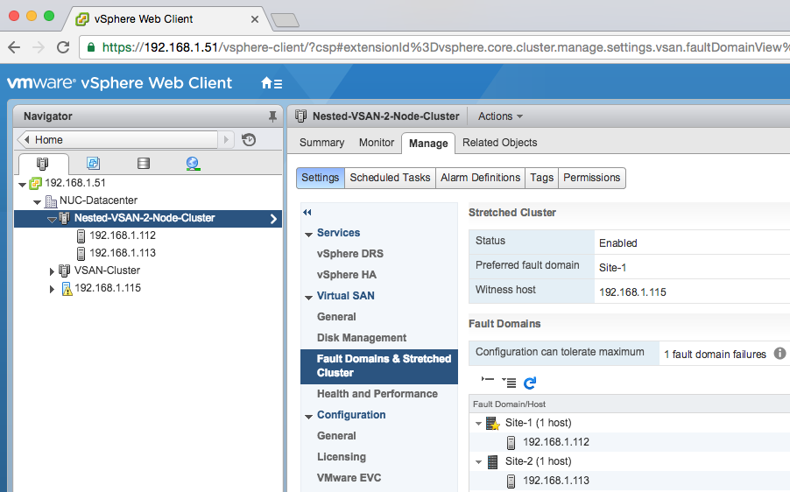Select Site-1 (1 host) fault domain
This screenshot has height=492, width=790.
538,423
